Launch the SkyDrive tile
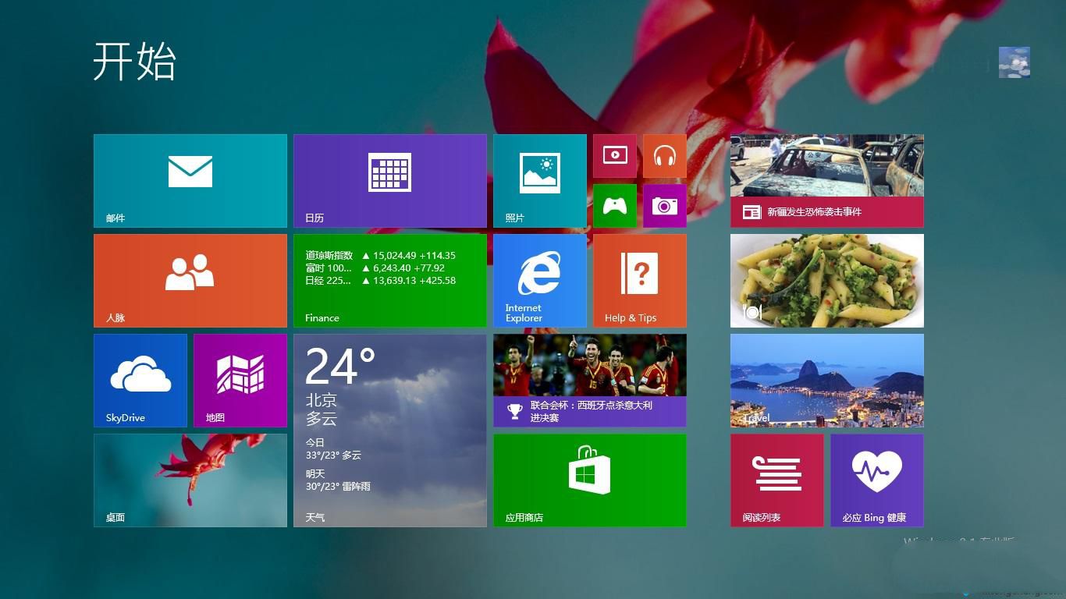The image size is (1066, 599). [x=140, y=380]
